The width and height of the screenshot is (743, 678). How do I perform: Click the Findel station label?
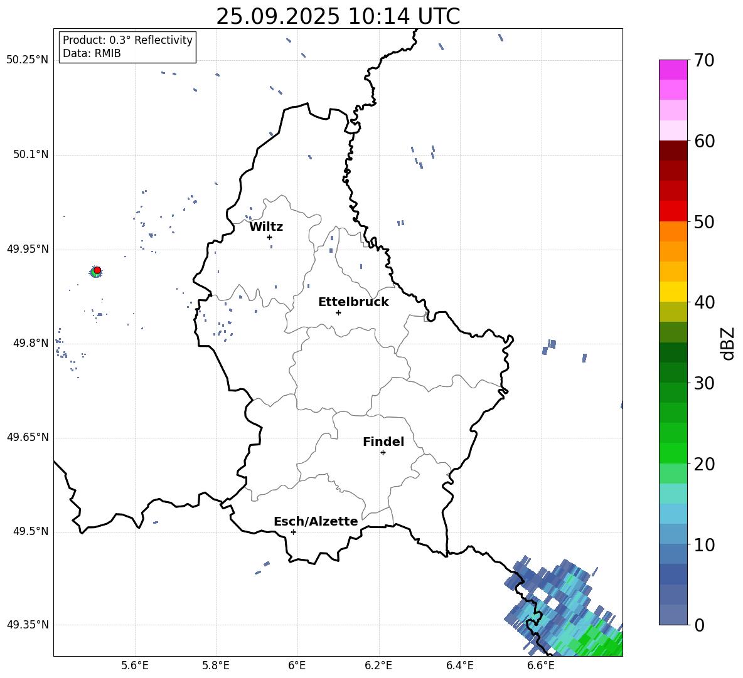pyautogui.click(x=383, y=442)
